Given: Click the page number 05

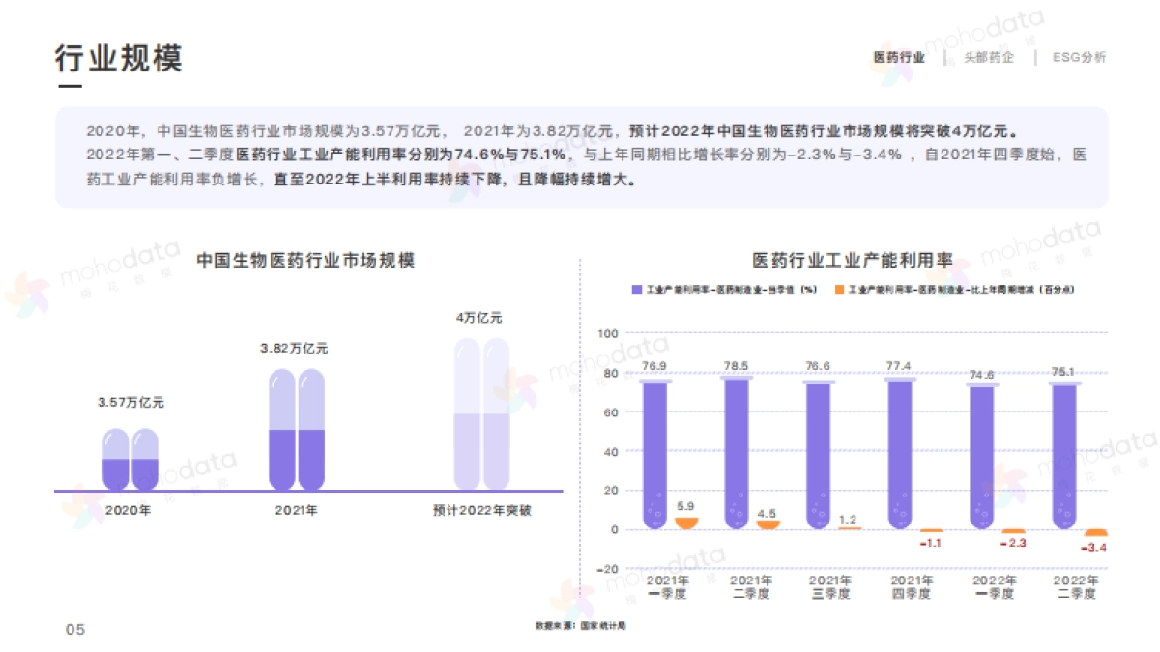Looking at the screenshot, I should pos(74,627).
